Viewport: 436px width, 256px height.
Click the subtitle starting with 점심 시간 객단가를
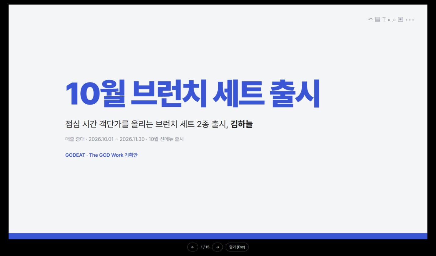(x=159, y=124)
